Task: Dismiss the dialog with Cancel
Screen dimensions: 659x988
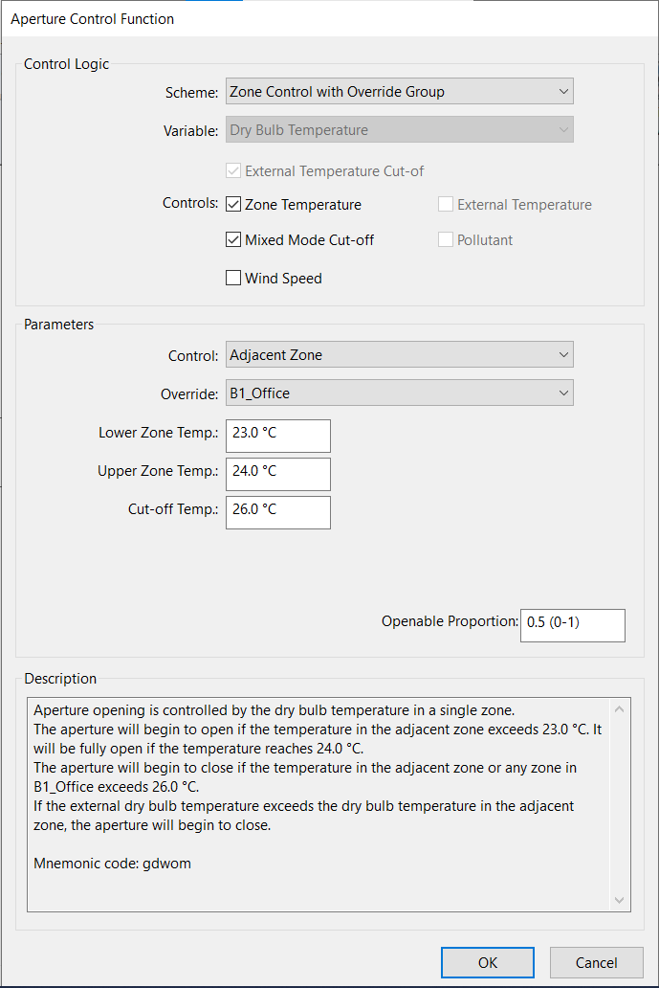Action: pyautogui.click(x=597, y=963)
